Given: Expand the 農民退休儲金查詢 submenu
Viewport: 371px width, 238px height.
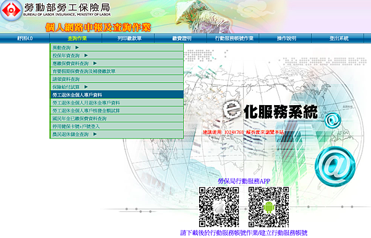Looking at the screenshot, I should (117, 134).
